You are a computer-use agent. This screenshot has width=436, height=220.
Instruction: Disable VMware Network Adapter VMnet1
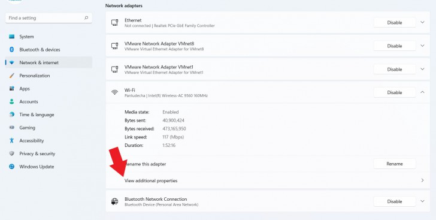point(395,70)
